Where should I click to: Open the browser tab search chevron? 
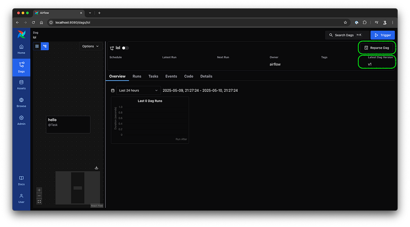pyautogui.click(x=90, y=13)
